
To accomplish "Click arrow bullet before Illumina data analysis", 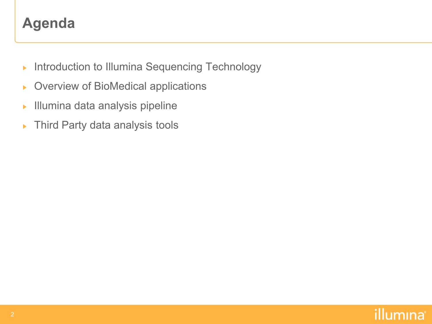I will [x=24, y=107].
